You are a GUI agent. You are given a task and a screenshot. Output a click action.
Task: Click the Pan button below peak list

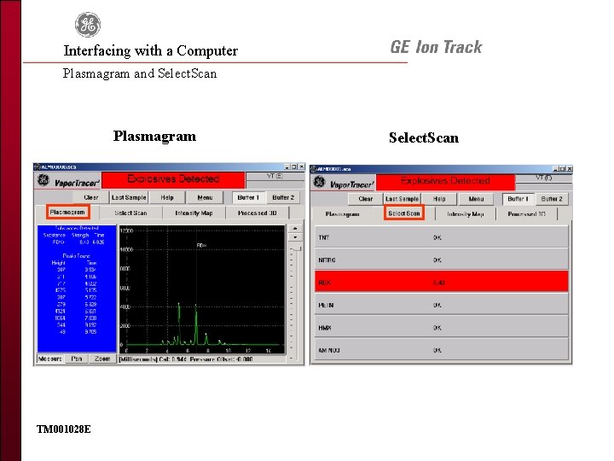tap(77, 359)
